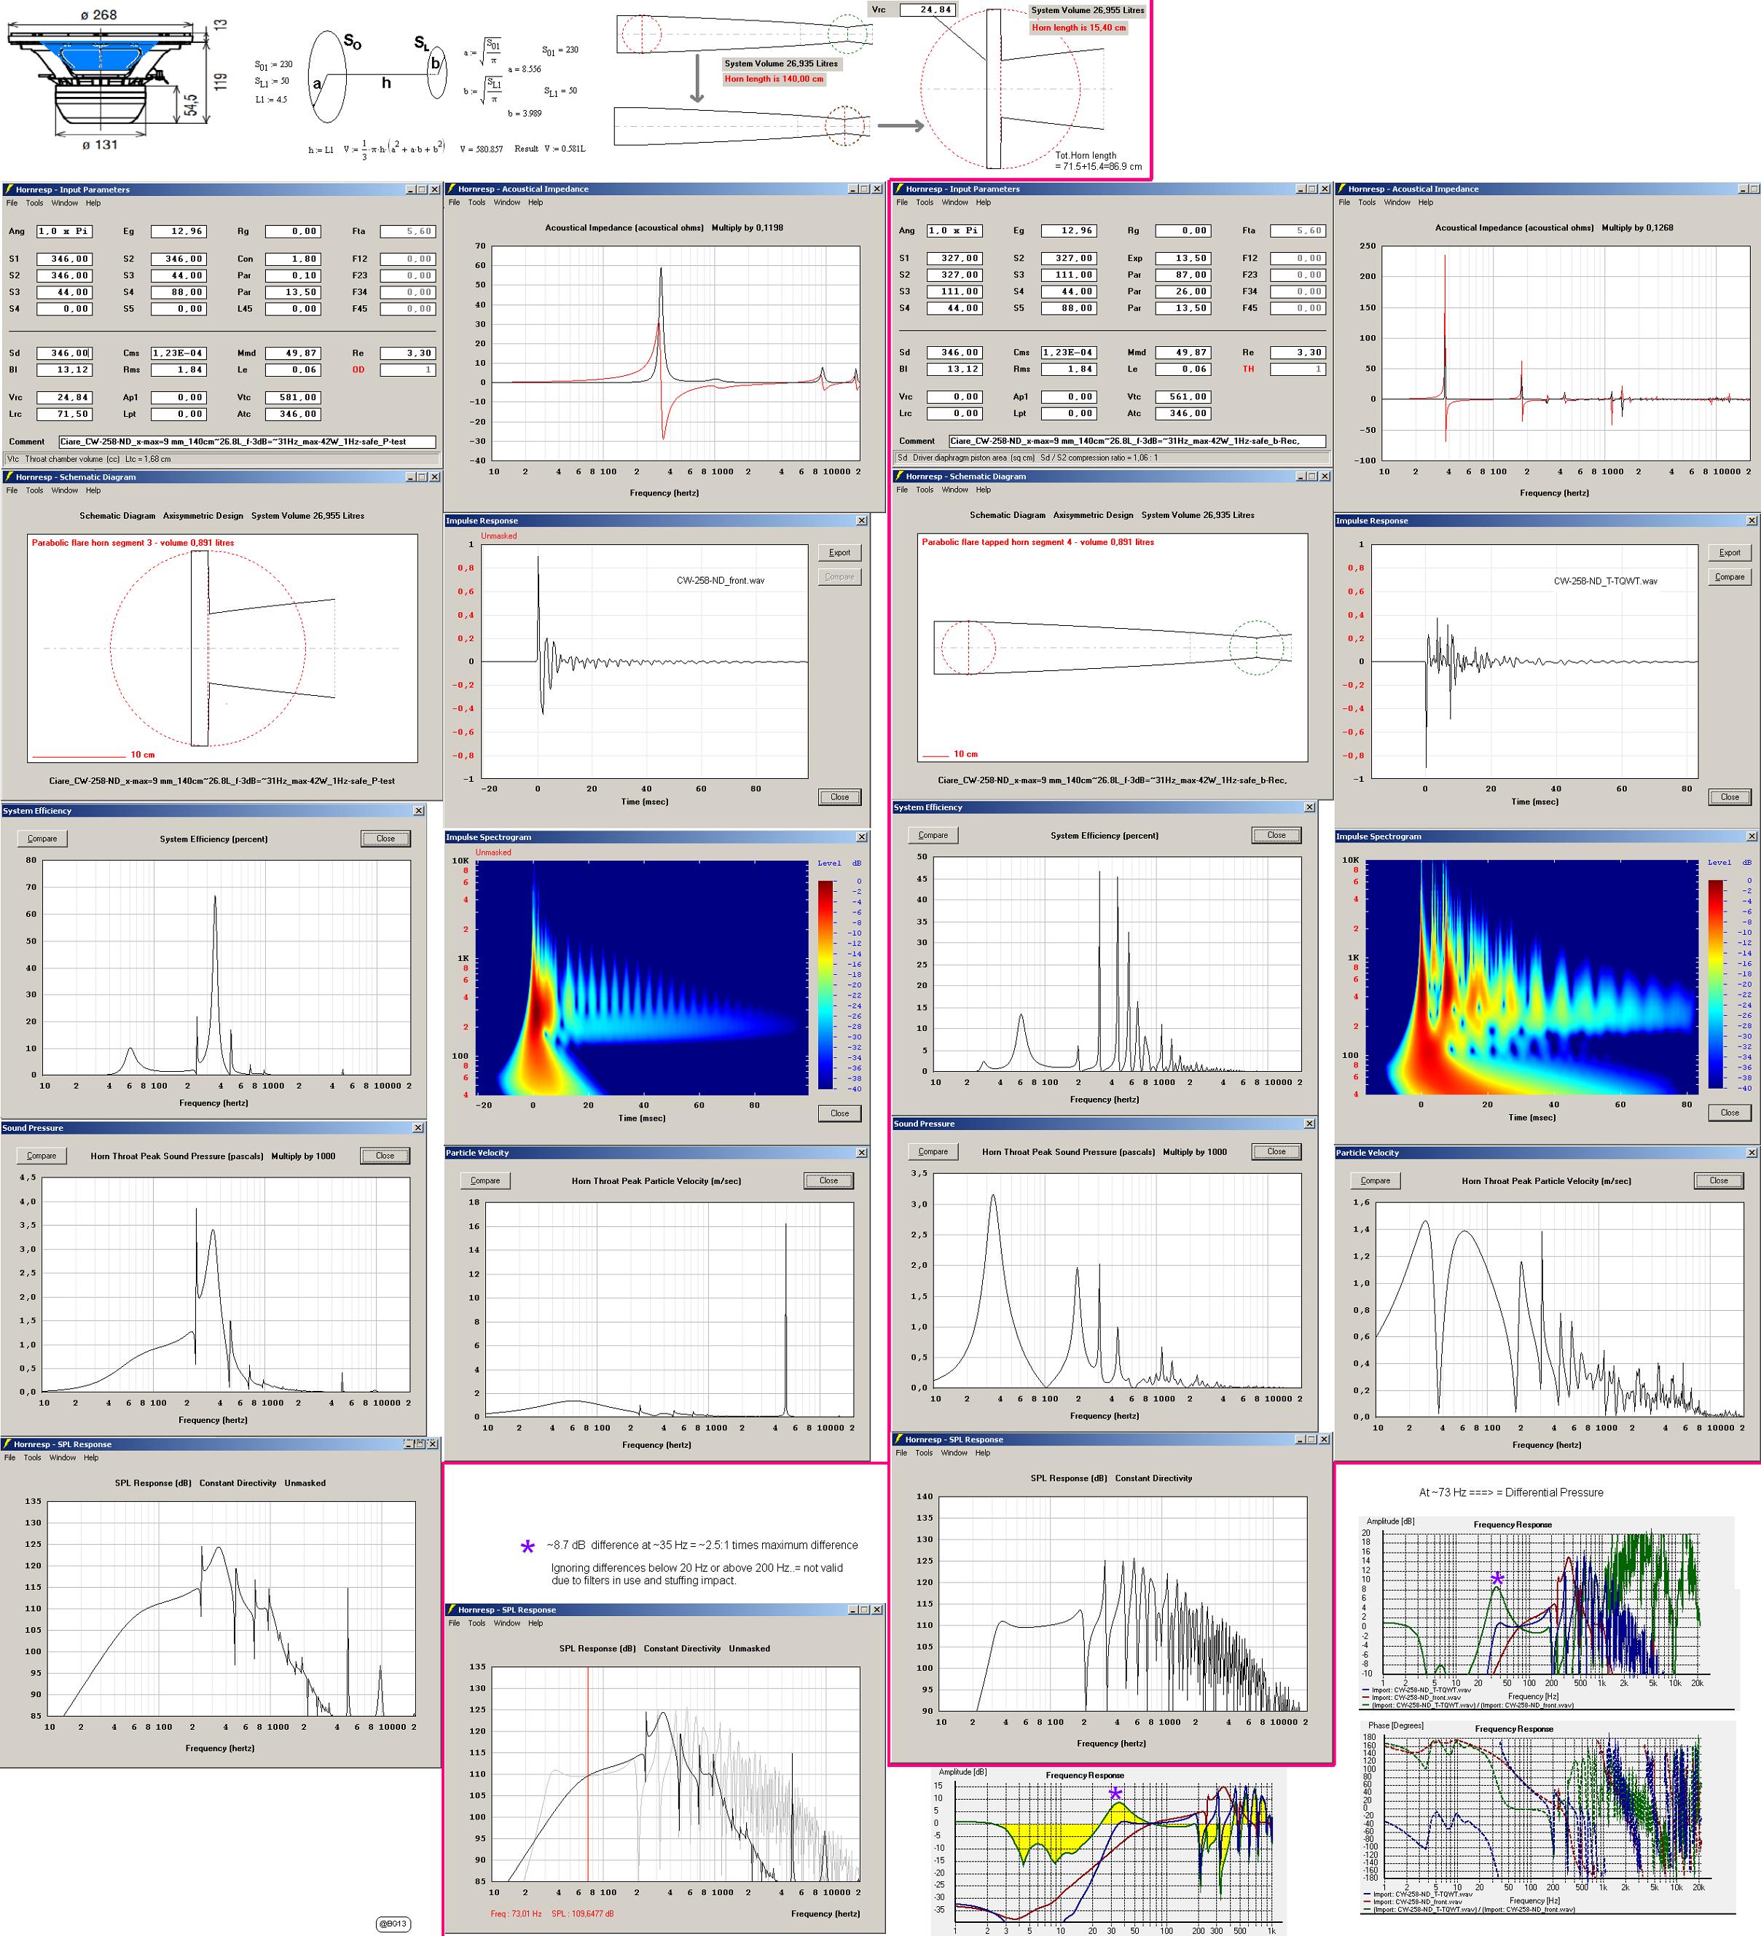This screenshot has width=1761, height=1936.
Task: Click the Hornresp icon in the Schematic Diagram title bar showing System Volume 26,955
Action: point(9,477)
